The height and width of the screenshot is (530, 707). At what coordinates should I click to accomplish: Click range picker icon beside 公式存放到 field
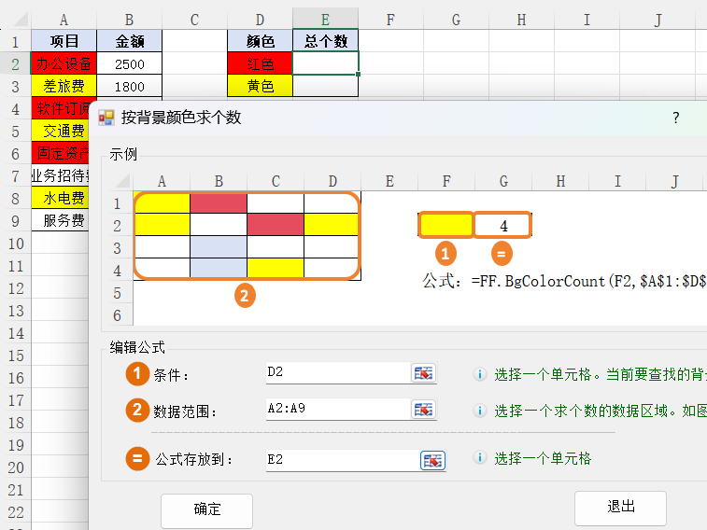pyautogui.click(x=432, y=460)
